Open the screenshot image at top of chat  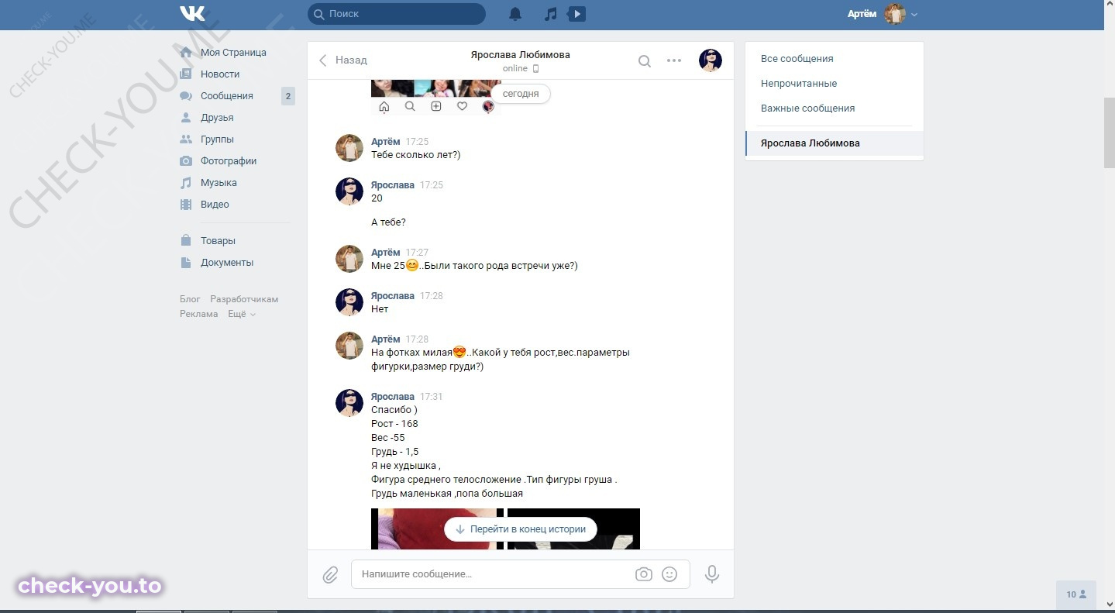point(436,97)
